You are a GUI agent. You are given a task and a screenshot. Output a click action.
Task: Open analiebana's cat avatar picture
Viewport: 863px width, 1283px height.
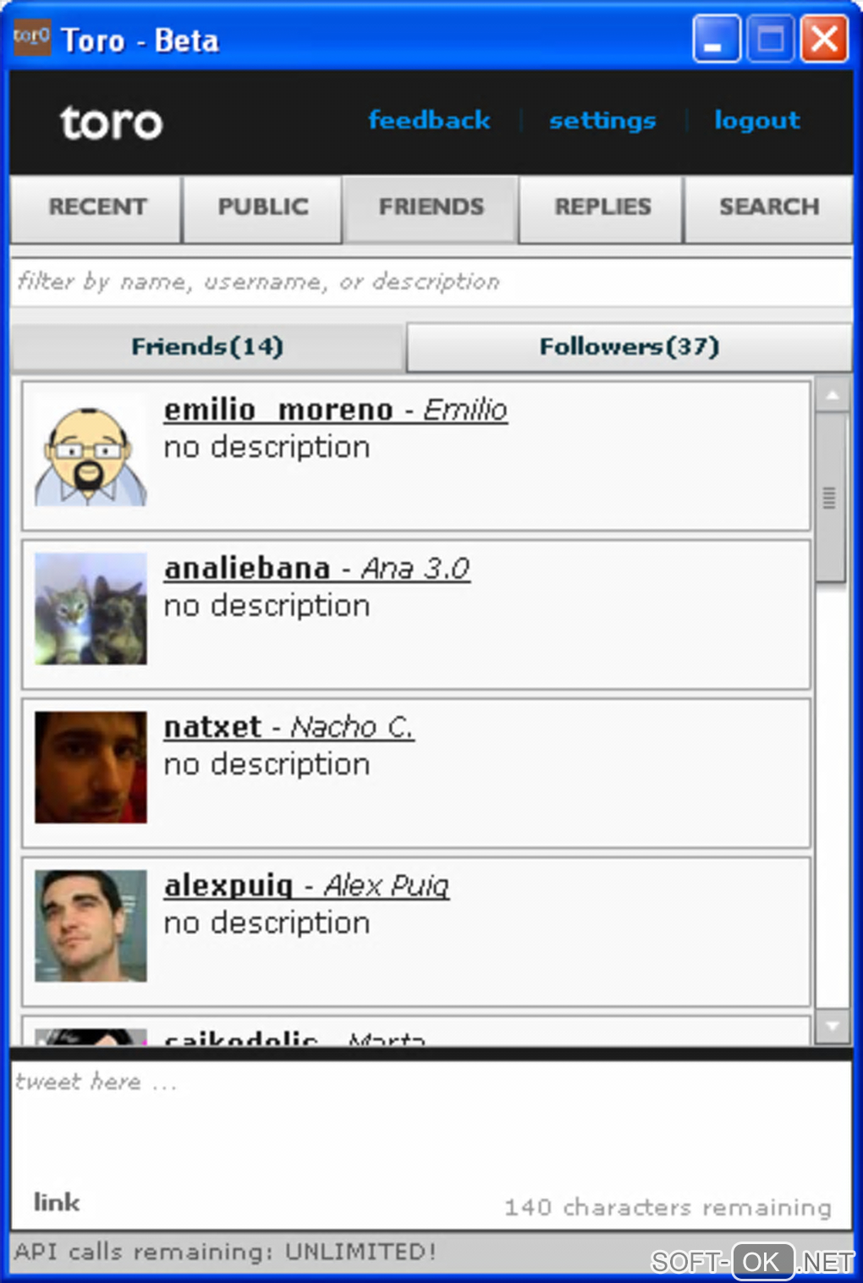pos(91,608)
